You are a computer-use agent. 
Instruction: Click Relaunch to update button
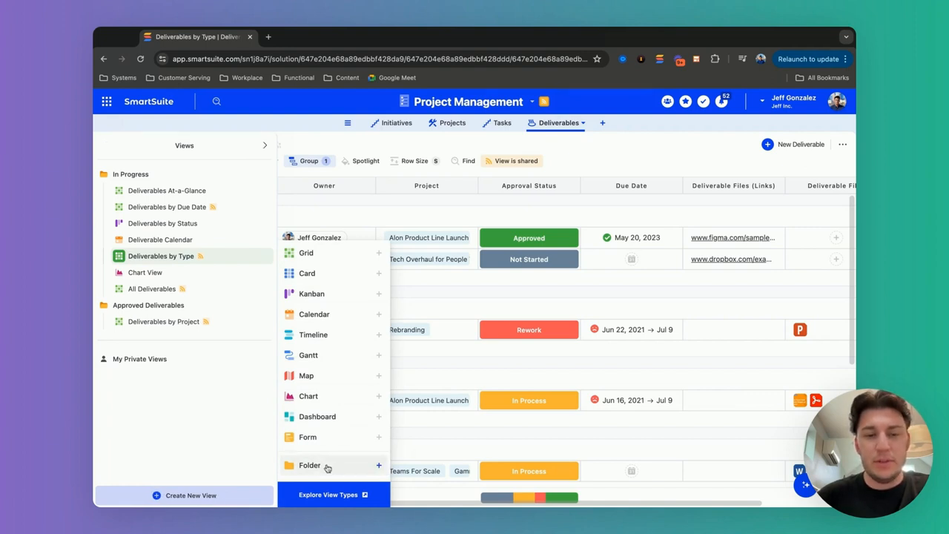pos(813,59)
